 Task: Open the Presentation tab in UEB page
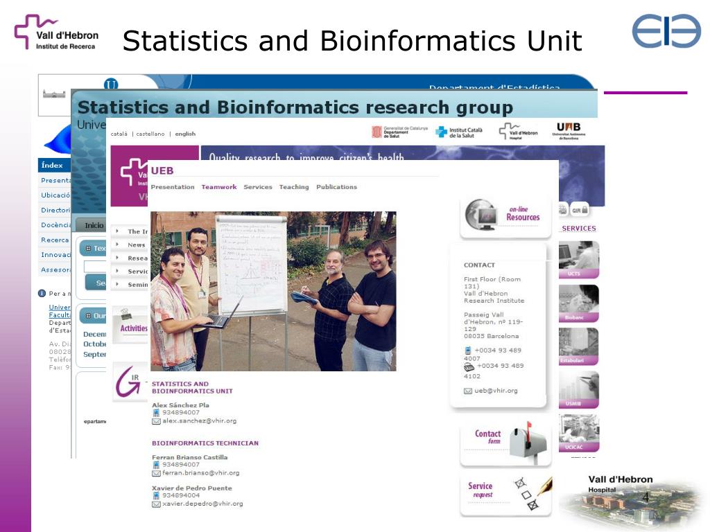click(x=173, y=187)
